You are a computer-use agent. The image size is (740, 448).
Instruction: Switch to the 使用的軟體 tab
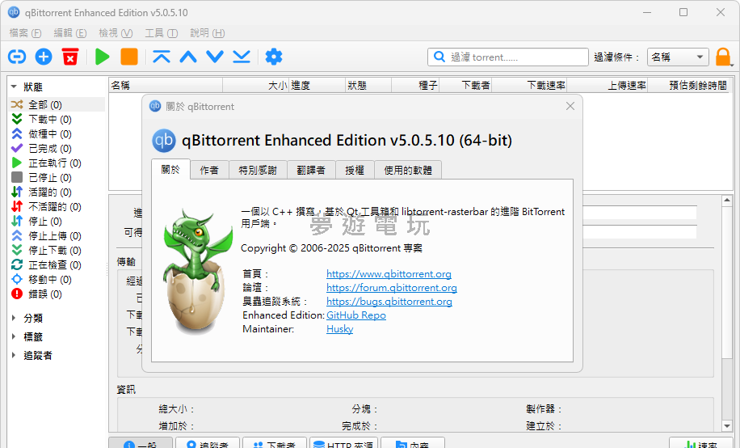408,170
